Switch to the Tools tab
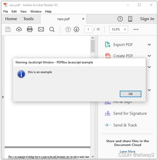The height and width of the screenshot is (160, 158). 28,19
